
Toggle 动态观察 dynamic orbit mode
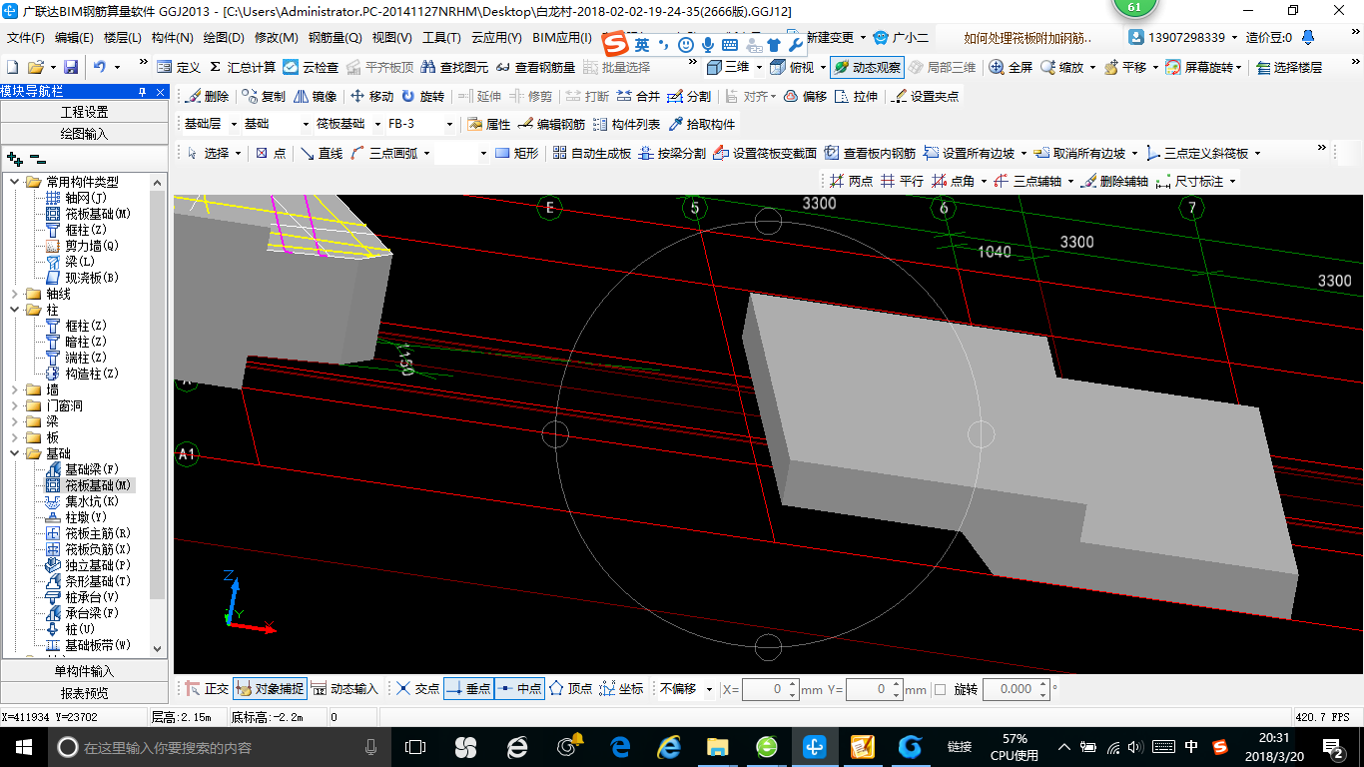click(867, 67)
